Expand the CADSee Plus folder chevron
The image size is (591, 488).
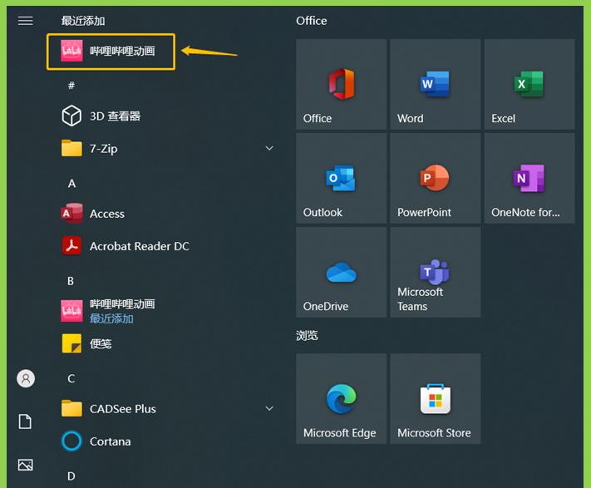[x=269, y=408]
